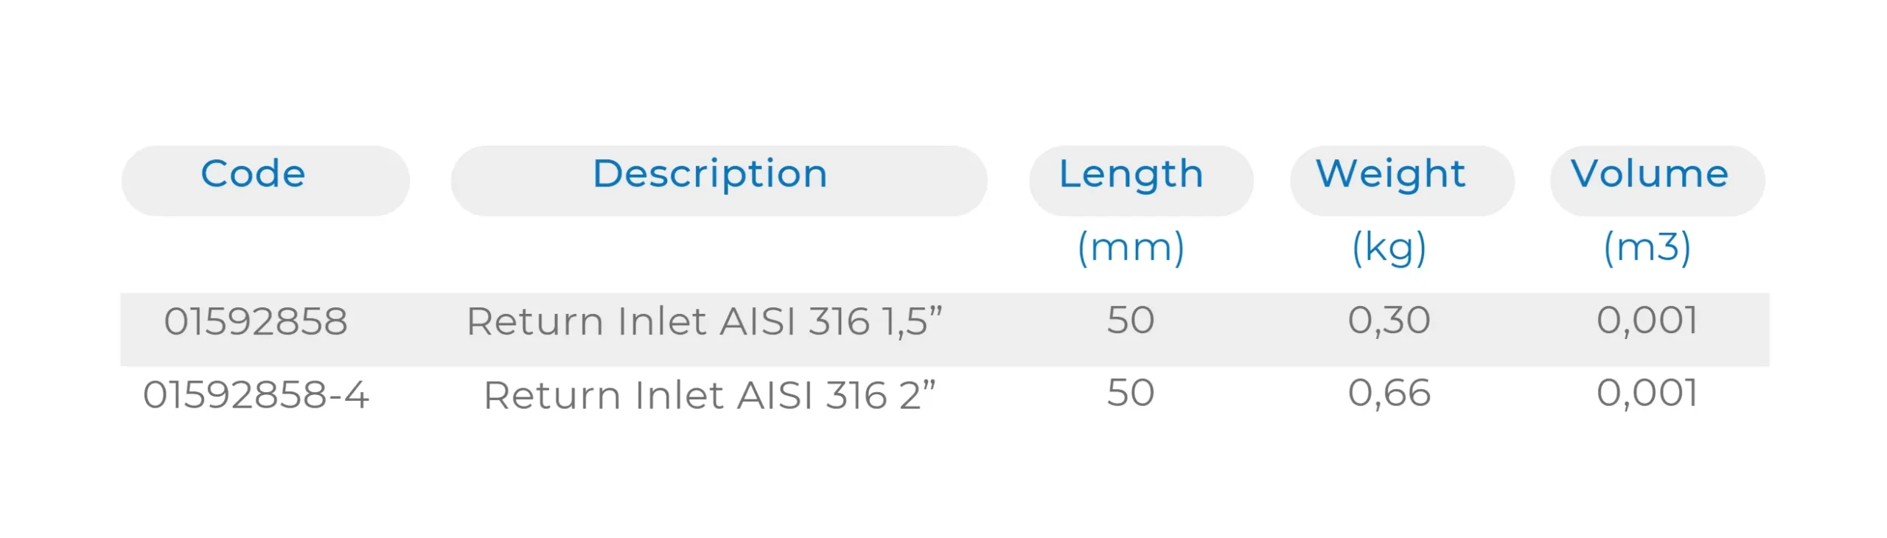Select product code 01592858-4
1887x538 pixels.
(x=255, y=394)
